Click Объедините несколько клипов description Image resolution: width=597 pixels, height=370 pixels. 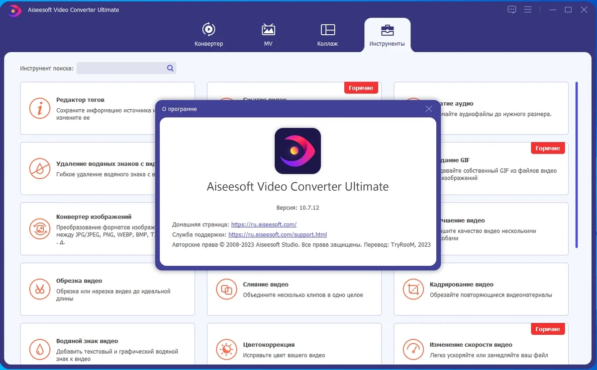coord(303,295)
